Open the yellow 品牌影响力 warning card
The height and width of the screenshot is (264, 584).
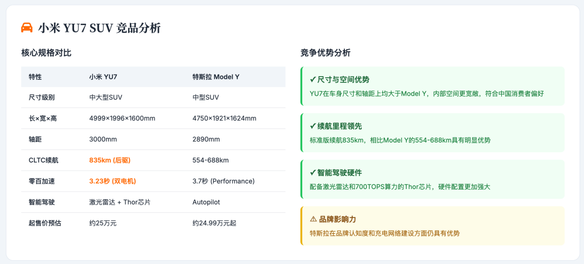click(433, 226)
